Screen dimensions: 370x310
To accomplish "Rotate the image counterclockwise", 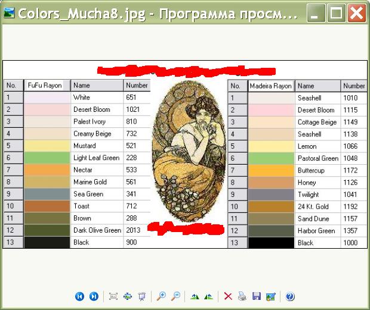I will click(x=208, y=296).
